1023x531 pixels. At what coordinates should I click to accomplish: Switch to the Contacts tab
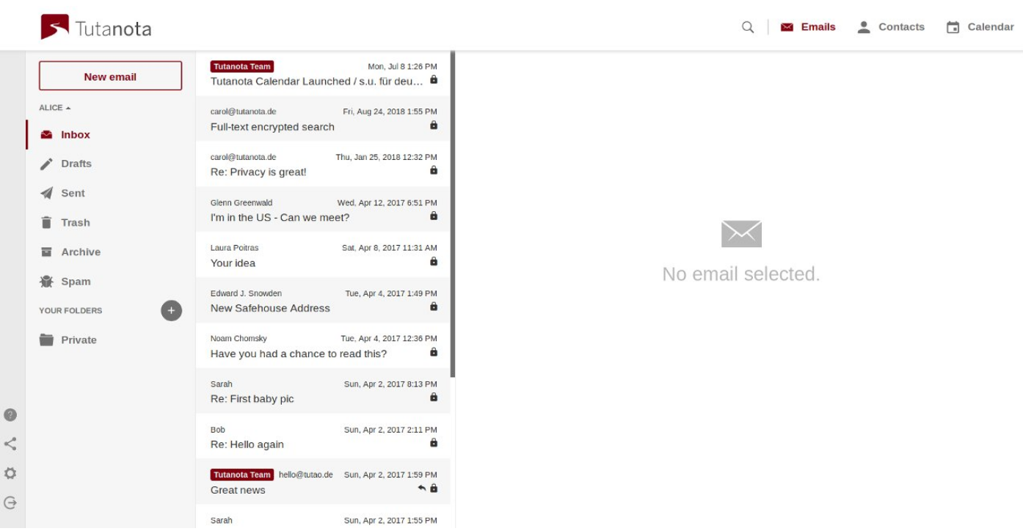pyautogui.click(x=891, y=27)
